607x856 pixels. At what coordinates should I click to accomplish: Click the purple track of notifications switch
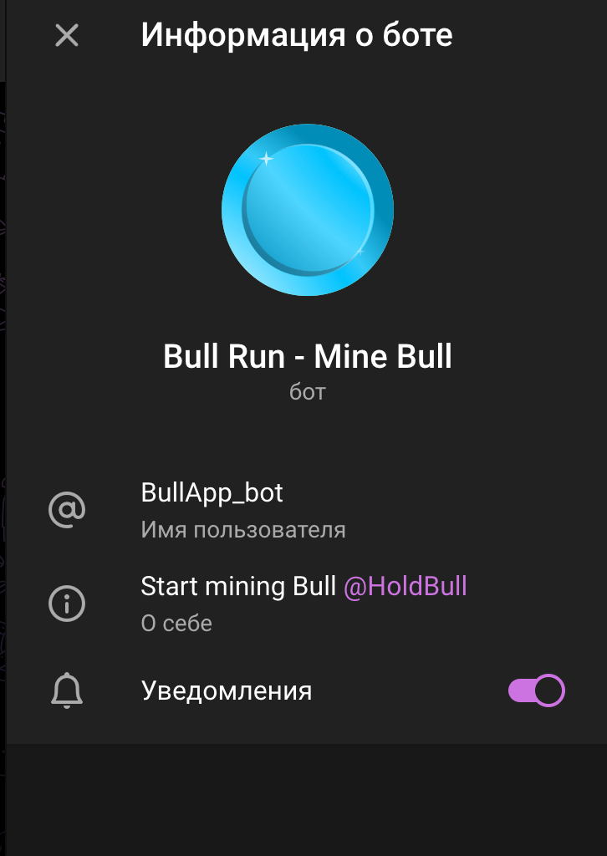521,690
